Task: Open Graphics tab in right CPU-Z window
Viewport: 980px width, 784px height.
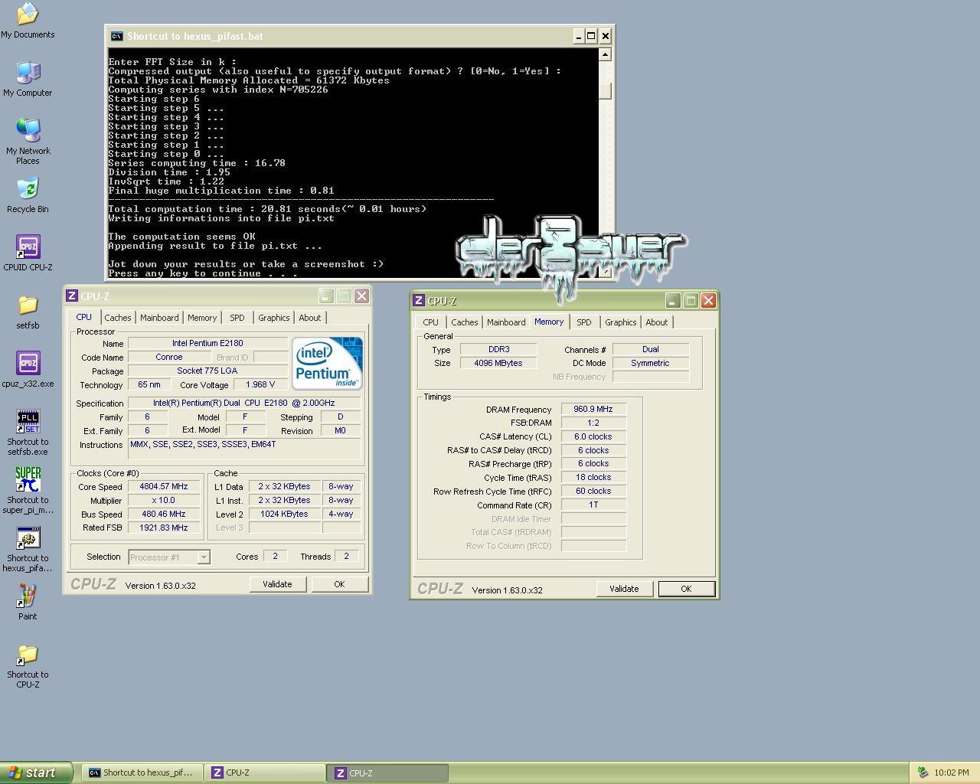Action: (x=620, y=322)
